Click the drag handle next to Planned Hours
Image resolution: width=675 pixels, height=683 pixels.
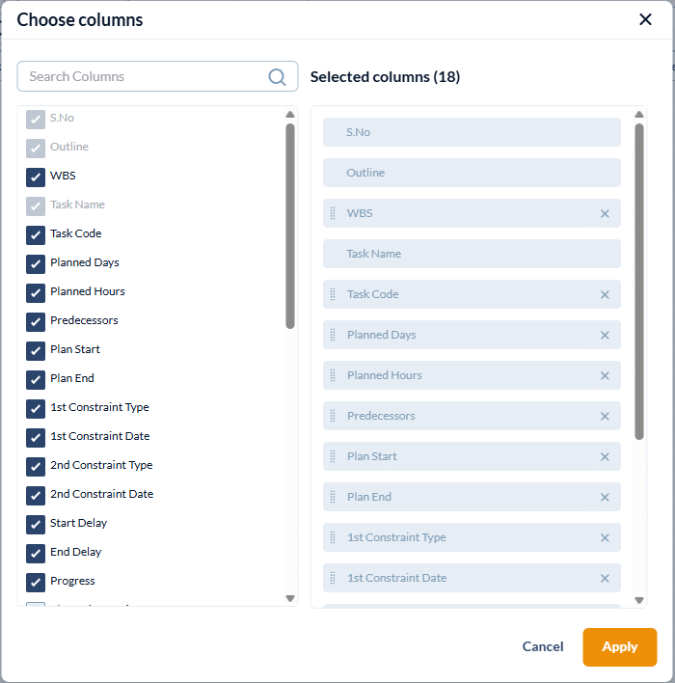(333, 375)
